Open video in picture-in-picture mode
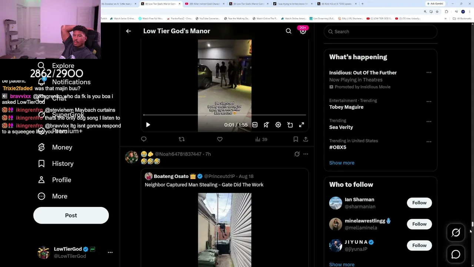 click(x=290, y=125)
